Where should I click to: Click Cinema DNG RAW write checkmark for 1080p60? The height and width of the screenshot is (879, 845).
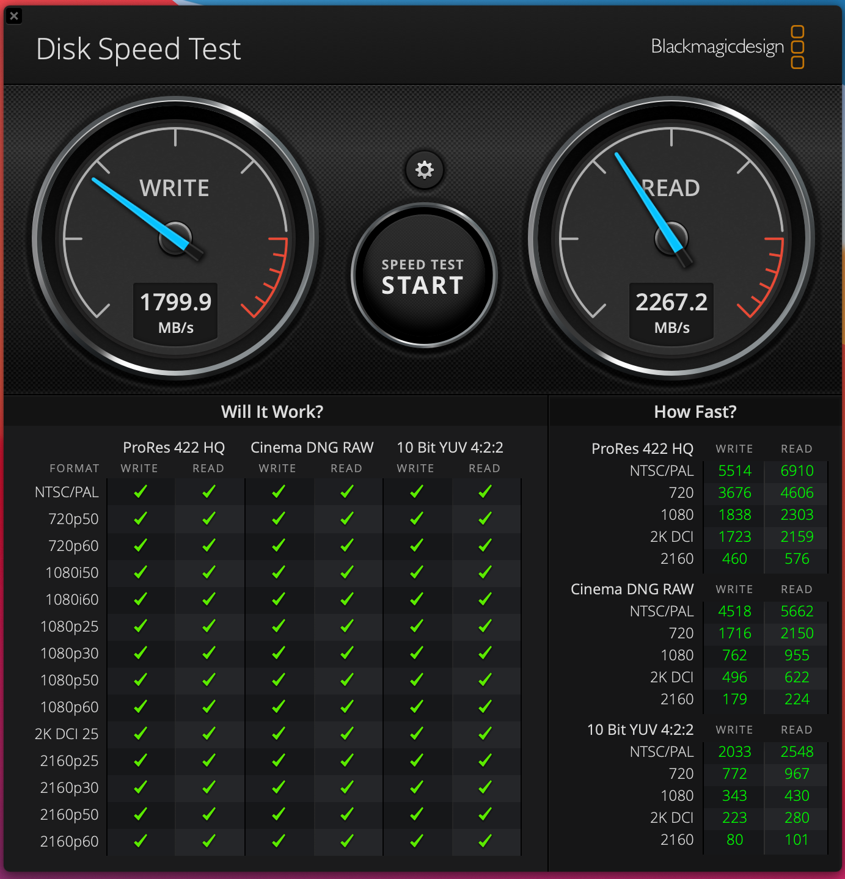tap(279, 707)
